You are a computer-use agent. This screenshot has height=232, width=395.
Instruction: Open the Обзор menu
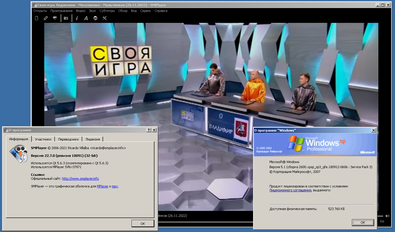[123, 11]
